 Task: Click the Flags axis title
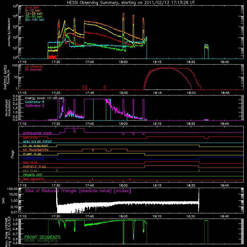coord(13,154)
